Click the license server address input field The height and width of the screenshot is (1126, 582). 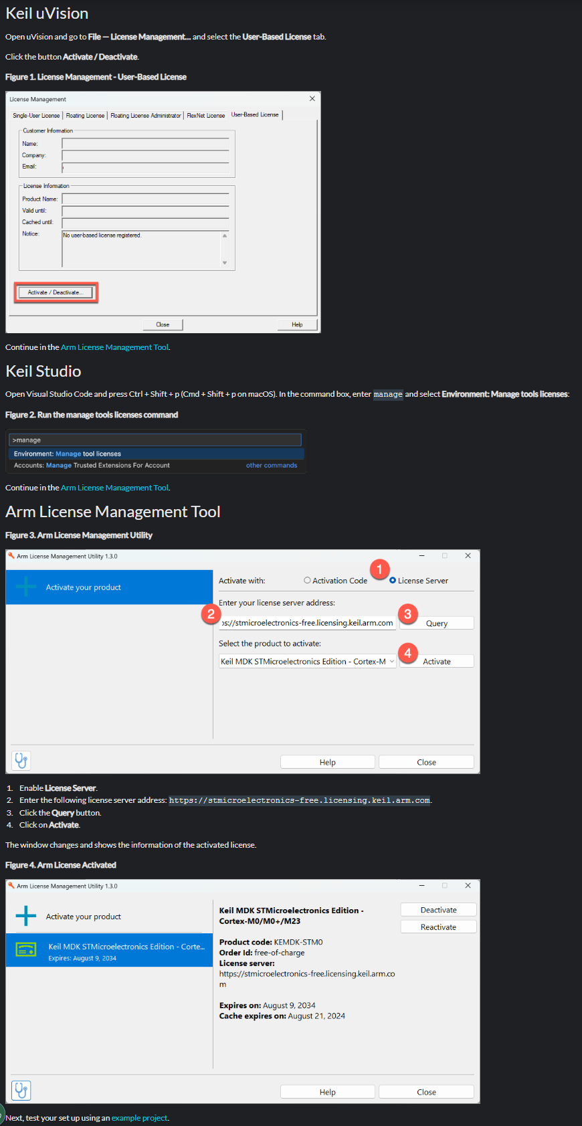[308, 623]
